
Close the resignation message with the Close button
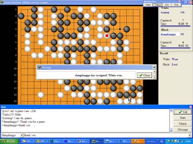tap(144, 75)
